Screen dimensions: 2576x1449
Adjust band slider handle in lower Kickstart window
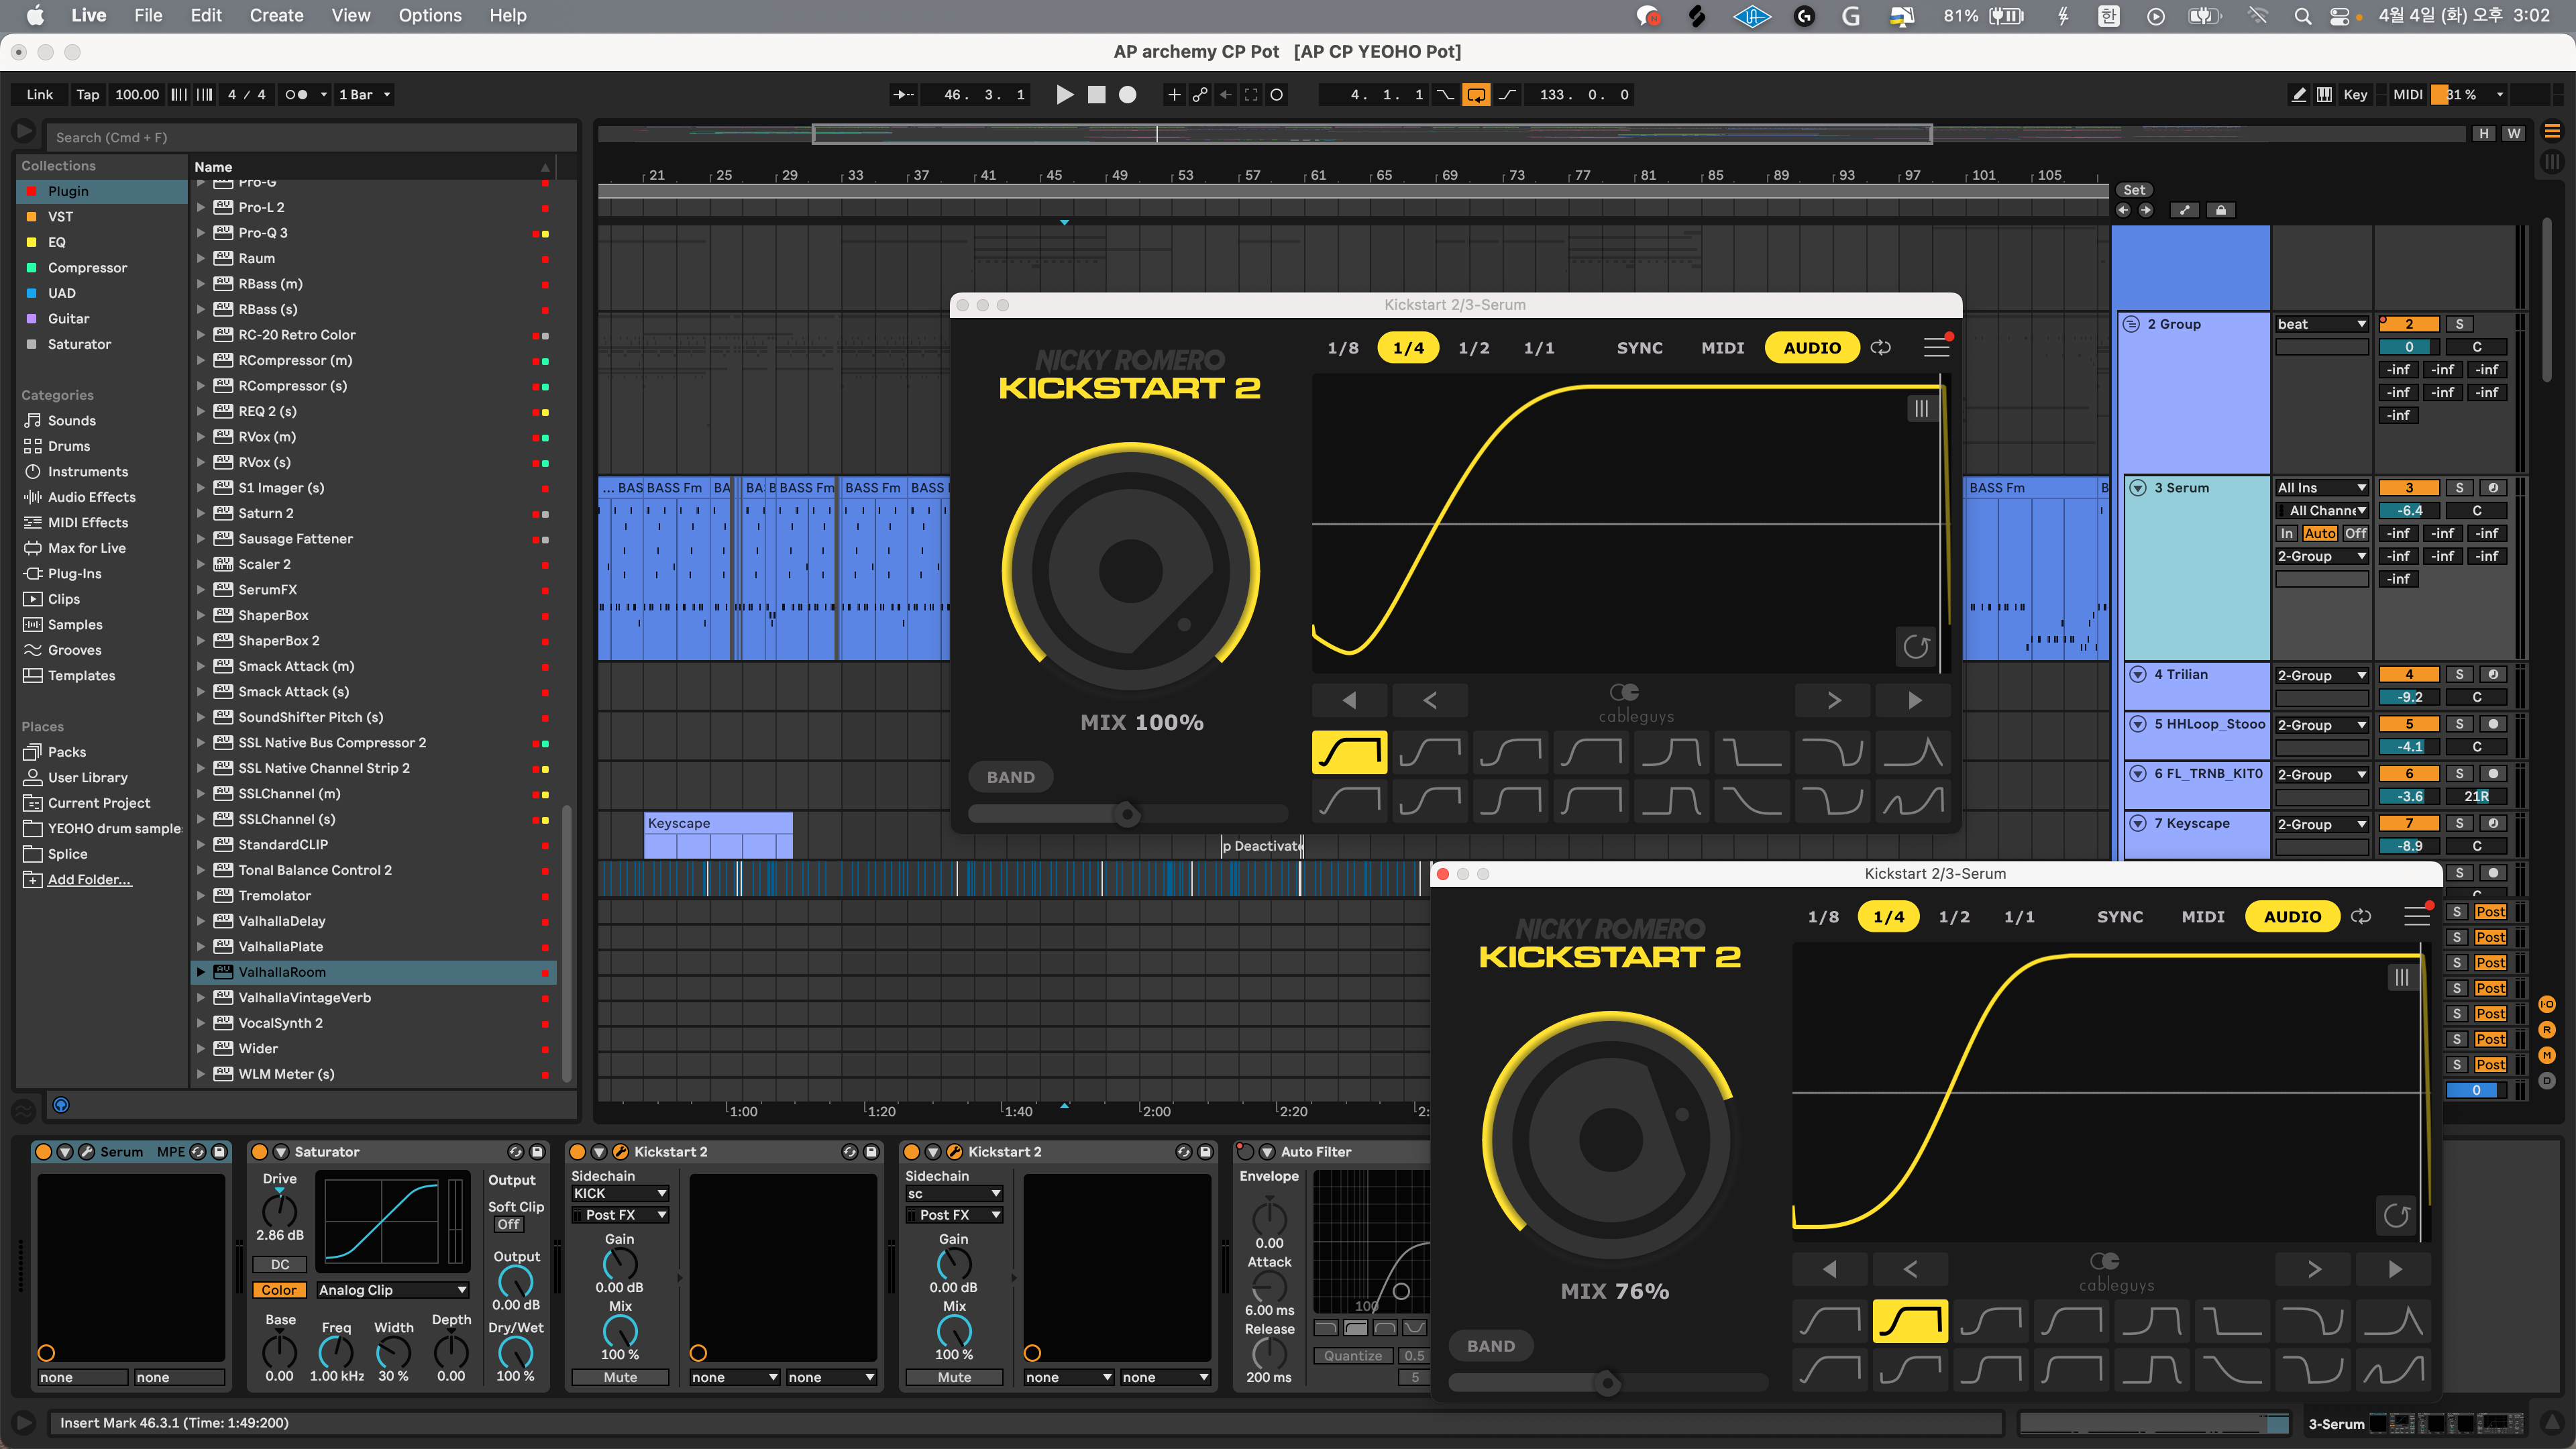pos(1607,1384)
